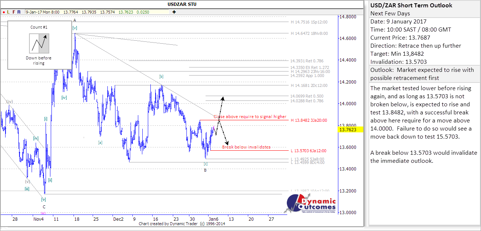Click the dark red F toolbar letter
Viewport: 481px width, 231px height.
click(x=14, y=12)
